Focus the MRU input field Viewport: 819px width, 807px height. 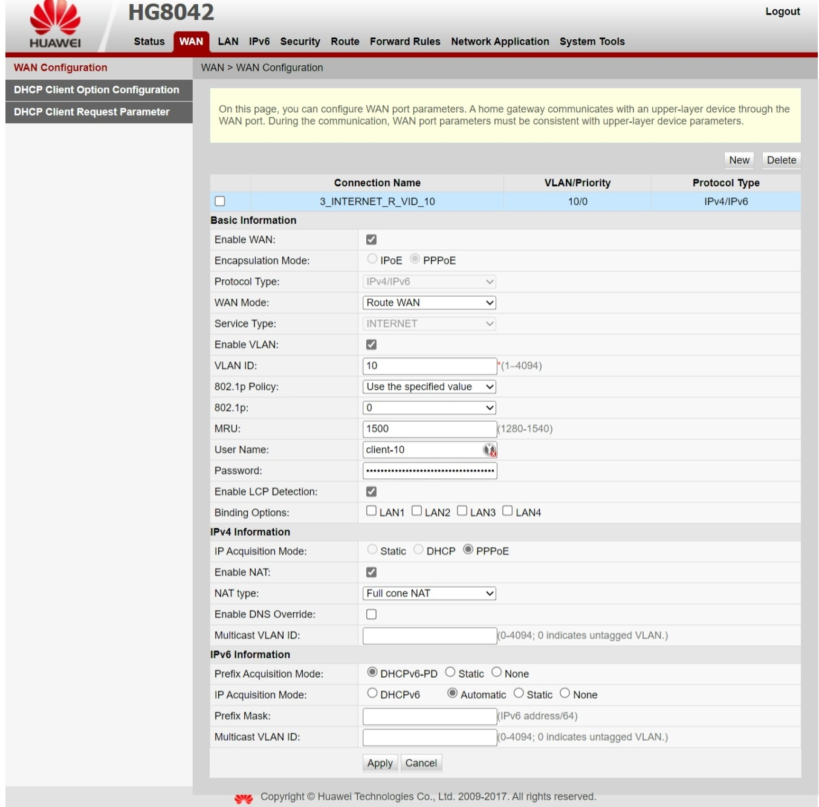coord(429,429)
